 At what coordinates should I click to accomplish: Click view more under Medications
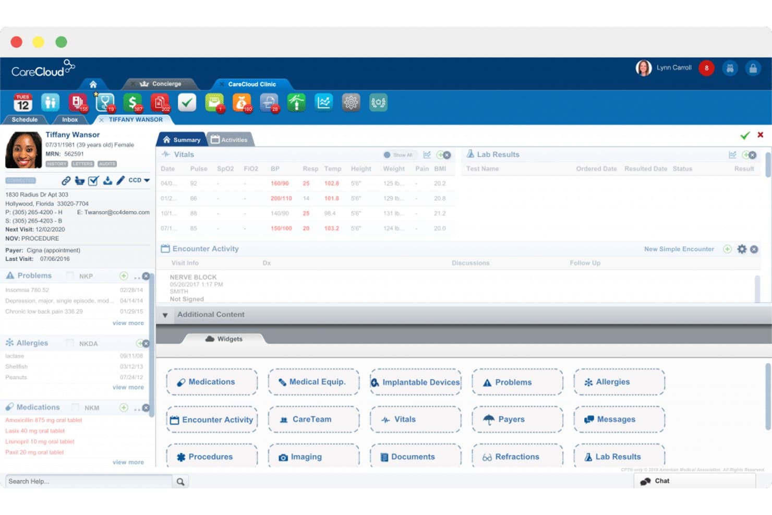coord(128,462)
